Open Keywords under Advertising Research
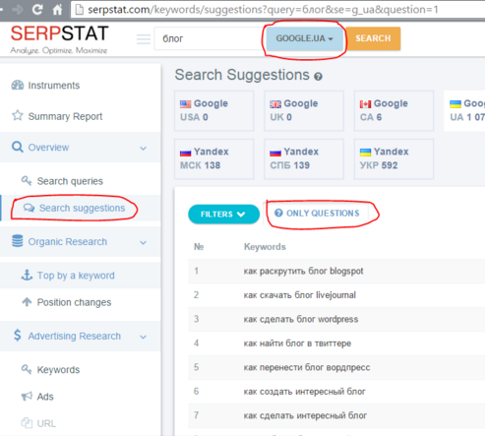487x436 pixels. (58, 370)
